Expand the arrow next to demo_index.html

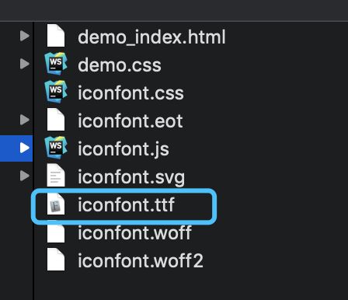point(25,36)
